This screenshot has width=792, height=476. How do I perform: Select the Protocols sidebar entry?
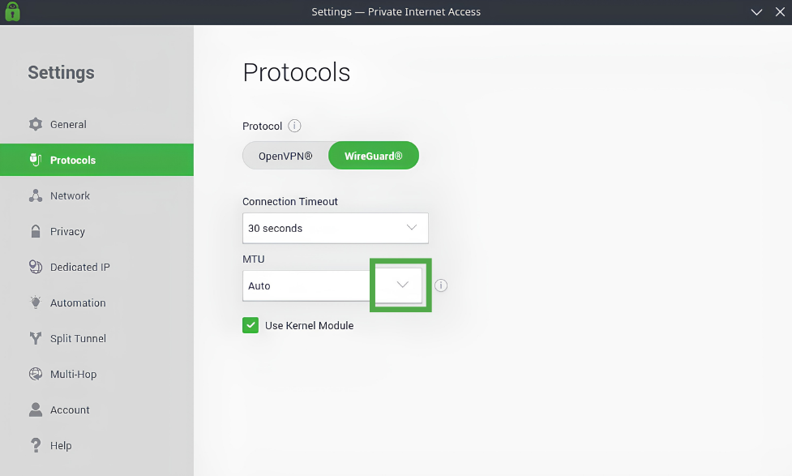point(96,160)
